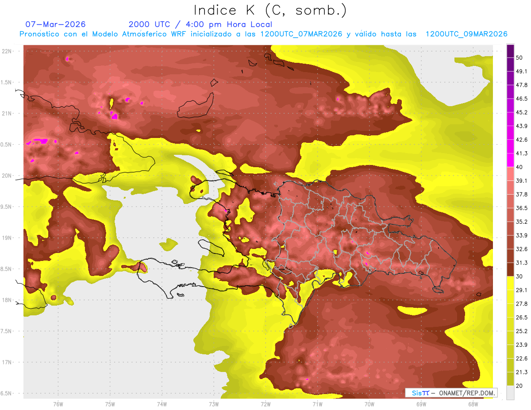
Task: Click the '17N' latitude axis label
Action: click(x=7, y=362)
